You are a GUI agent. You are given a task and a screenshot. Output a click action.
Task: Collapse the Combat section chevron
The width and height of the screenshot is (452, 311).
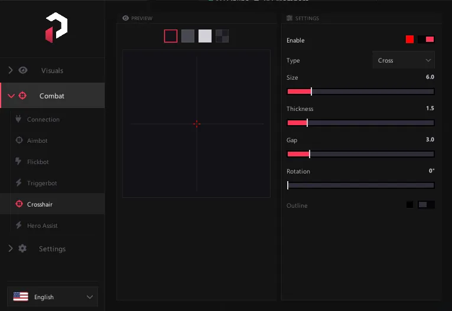pyautogui.click(x=11, y=96)
